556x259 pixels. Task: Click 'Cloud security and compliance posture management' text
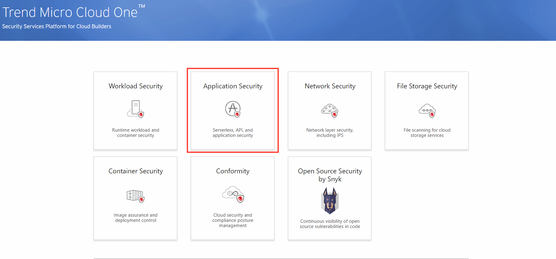click(233, 220)
